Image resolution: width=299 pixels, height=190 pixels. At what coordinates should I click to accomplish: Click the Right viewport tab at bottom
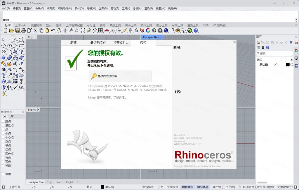69,182
